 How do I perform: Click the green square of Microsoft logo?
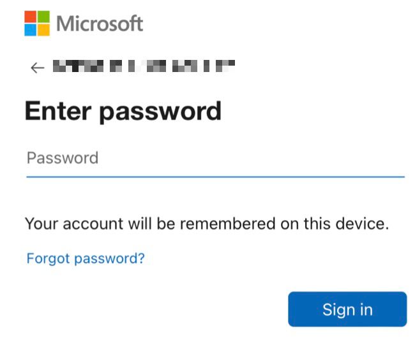coord(43,17)
